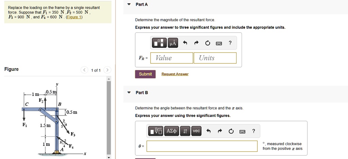Click Part B subscript/superscript arrows button

coord(185,131)
